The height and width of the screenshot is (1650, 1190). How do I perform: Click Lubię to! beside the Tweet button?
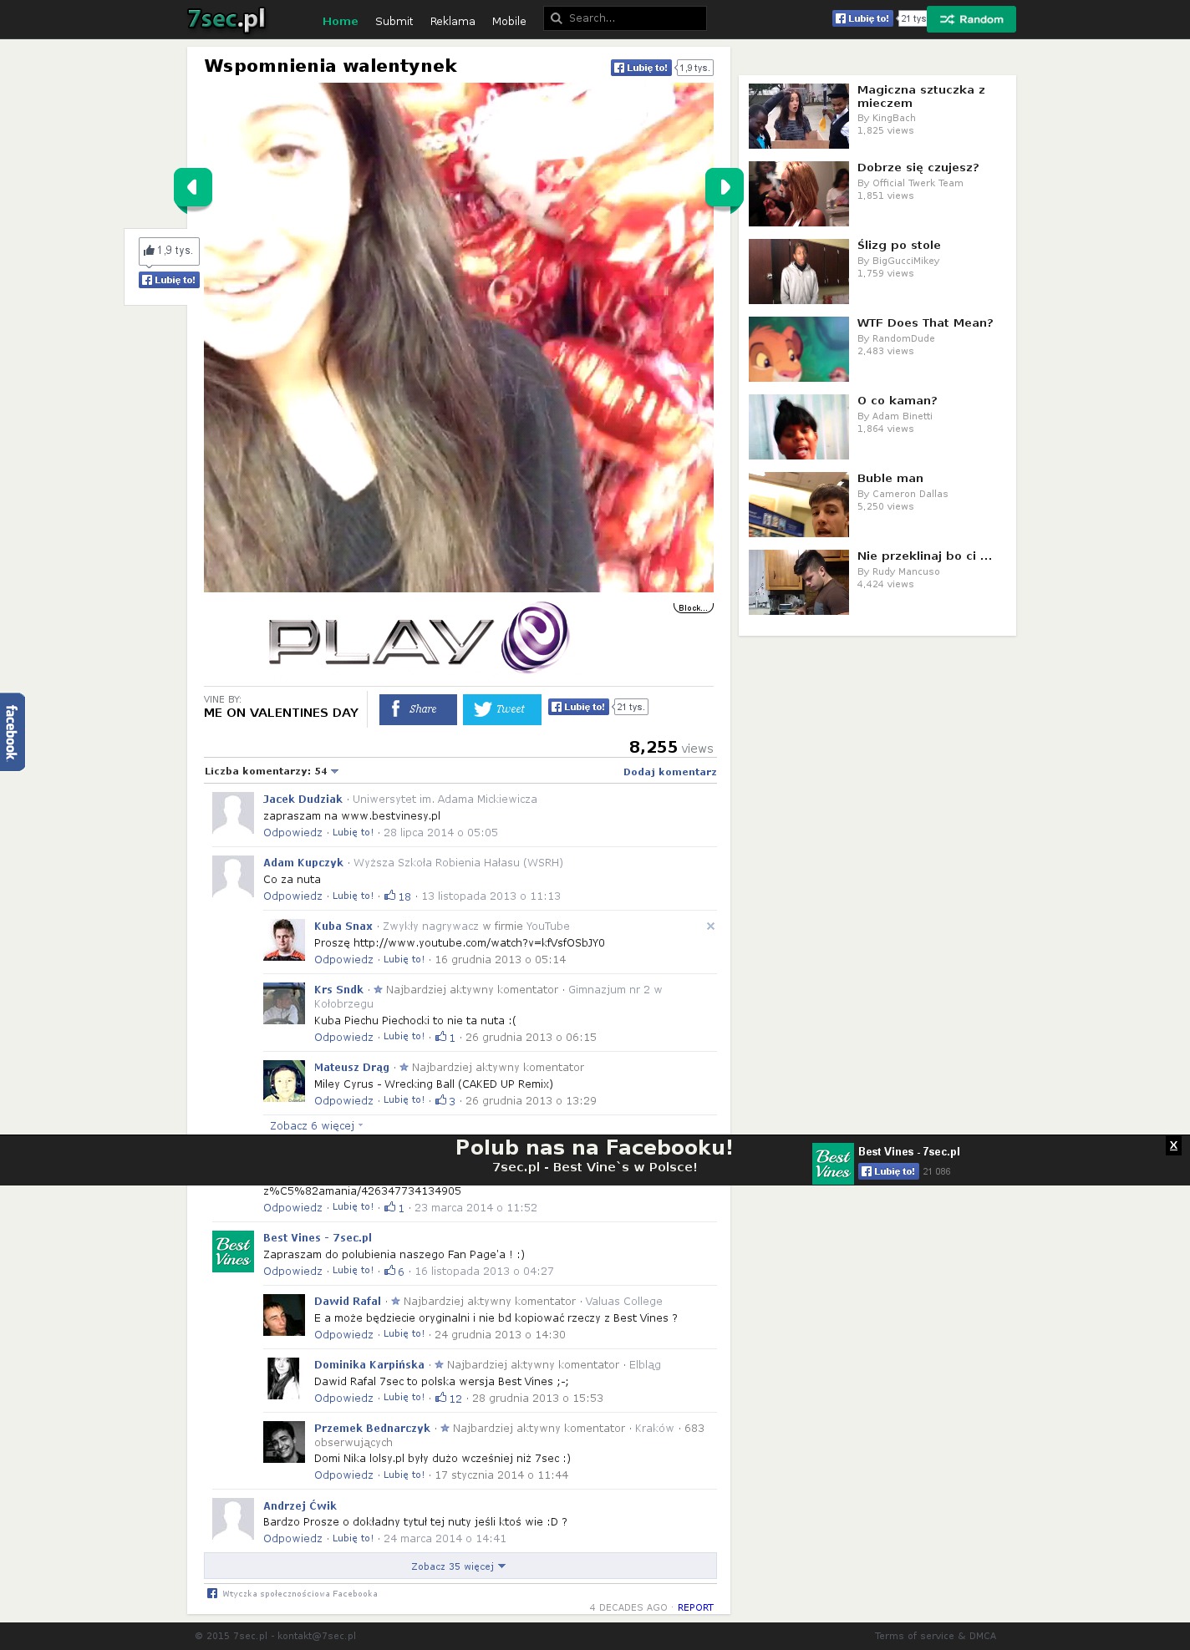click(x=578, y=707)
